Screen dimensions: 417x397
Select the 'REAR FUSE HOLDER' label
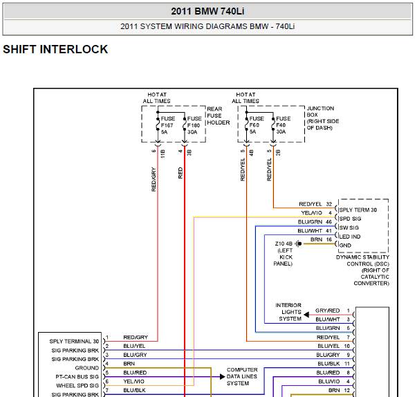click(218, 116)
